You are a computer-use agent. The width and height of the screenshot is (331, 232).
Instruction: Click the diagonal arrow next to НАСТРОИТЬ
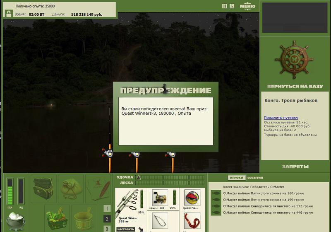tap(141, 229)
